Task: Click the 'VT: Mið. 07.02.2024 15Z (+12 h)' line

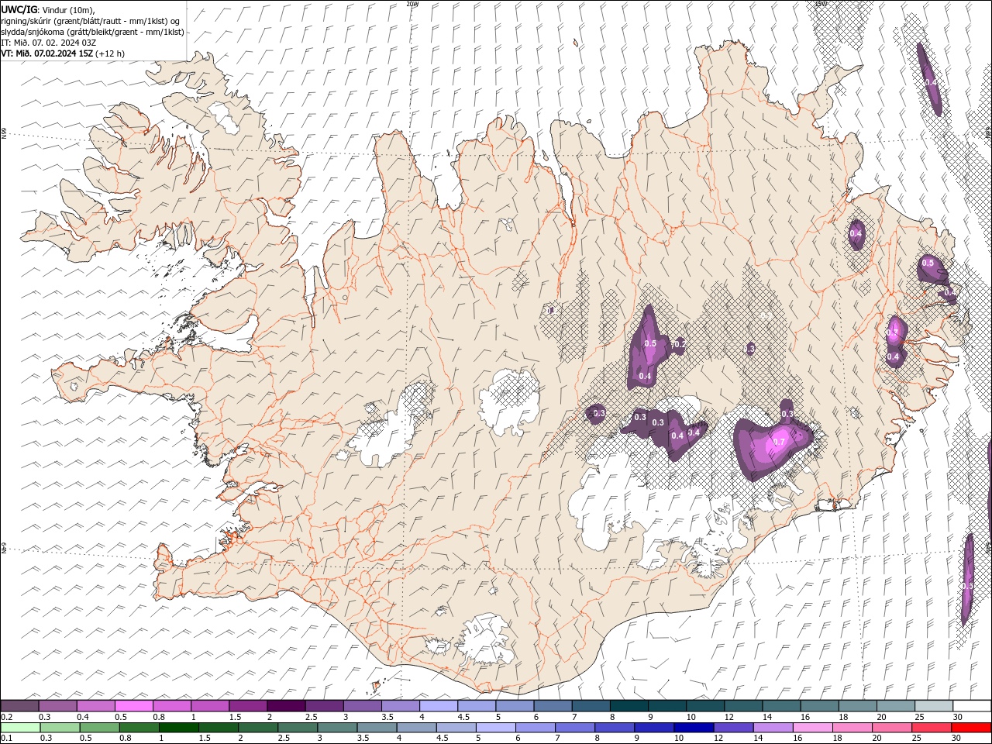Action: [x=63, y=53]
